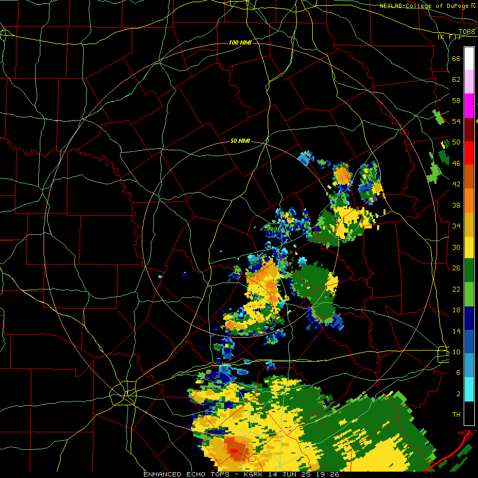Click the legend value "30"
The width and height of the screenshot is (478, 478).
[456, 247]
